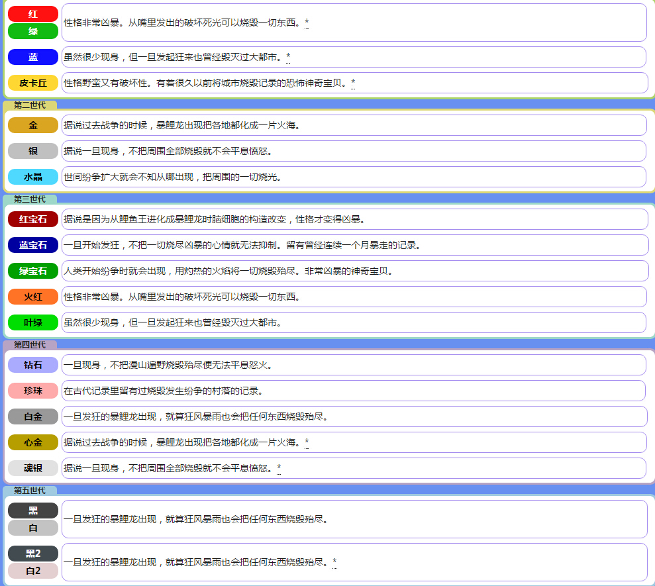
Task: Click the asterisk note after 心金 entry
Action: [307, 443]
